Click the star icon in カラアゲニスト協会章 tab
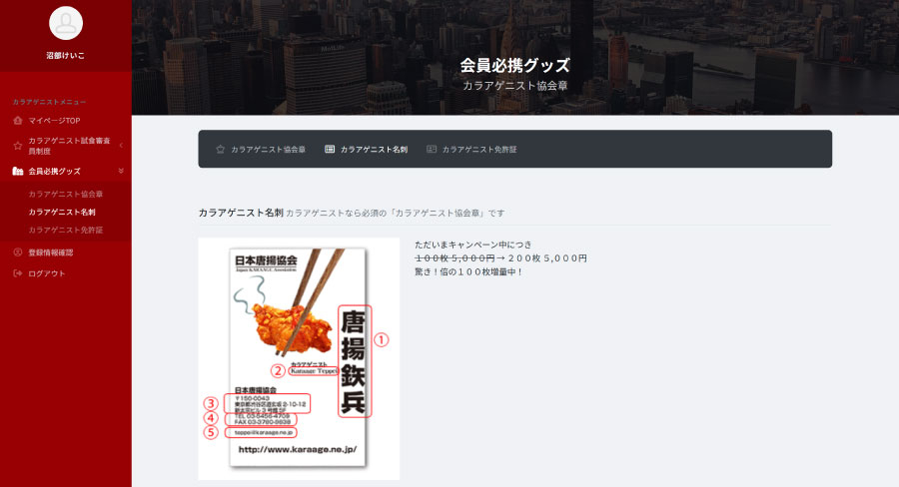899x487 pixels. (x=221, y=150)
